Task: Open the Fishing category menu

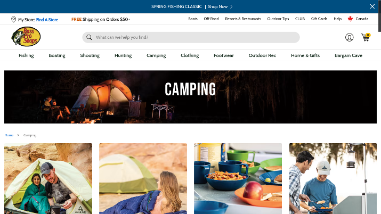Action: [x=26, y=55]
